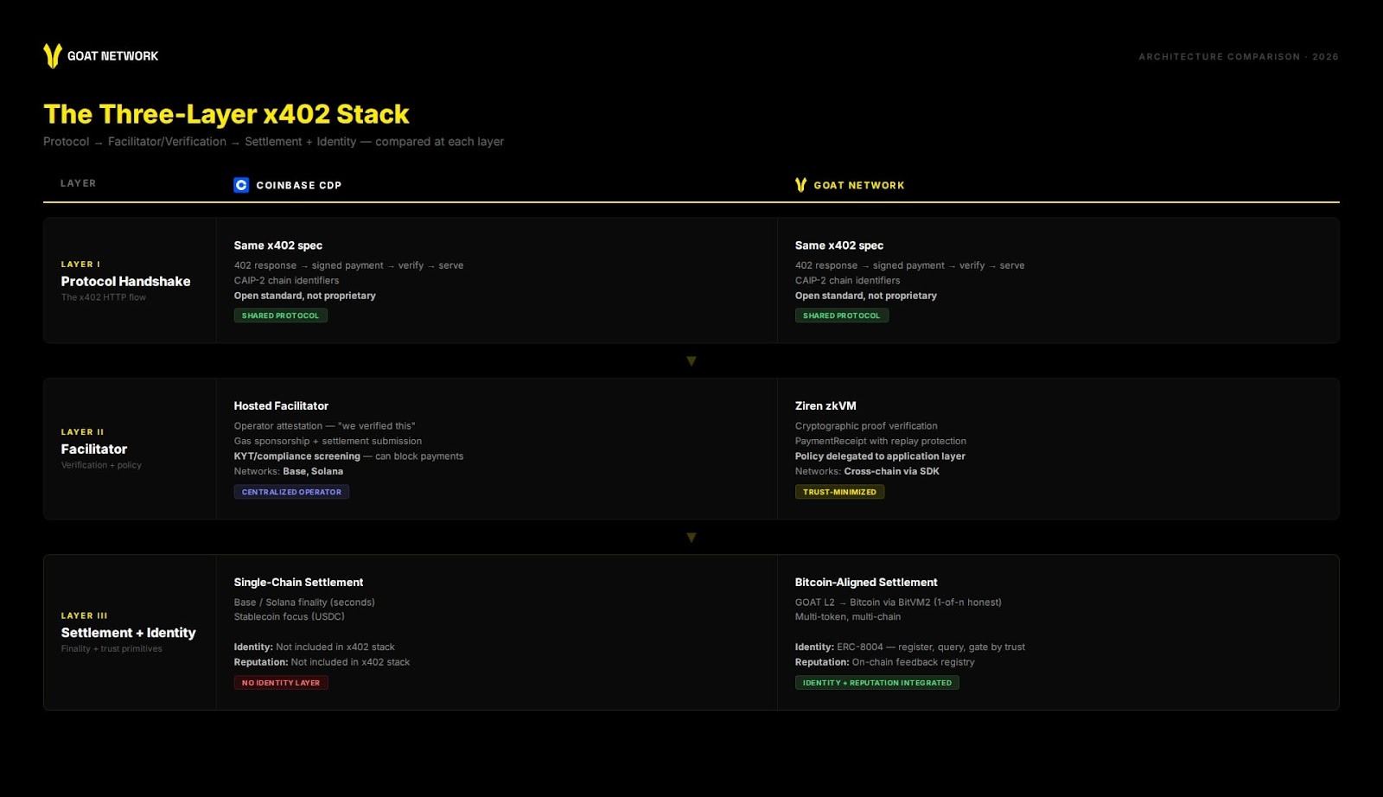
Task: Click the 'Single-Chain Settlement' heading
Action: tap(298, 583)
